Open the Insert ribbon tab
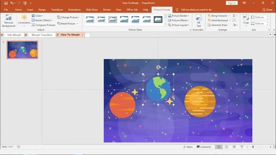276x155 pixels. (30, 9)
